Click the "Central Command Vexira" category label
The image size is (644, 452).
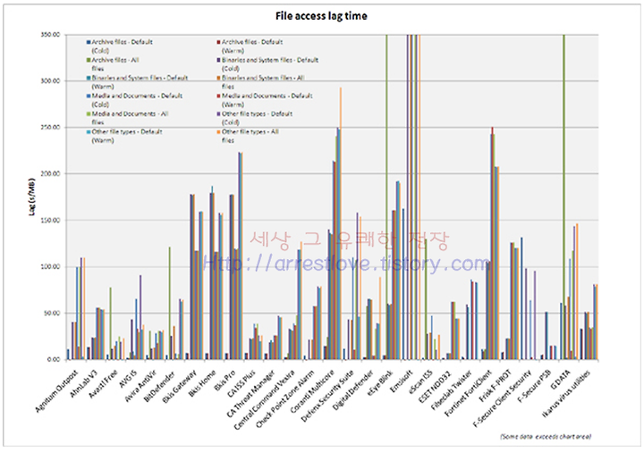(265, 399)
